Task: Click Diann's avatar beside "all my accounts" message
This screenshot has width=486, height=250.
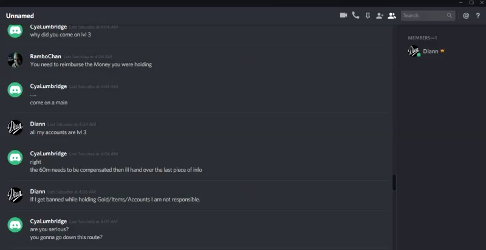Action: (x=15, y=127)
